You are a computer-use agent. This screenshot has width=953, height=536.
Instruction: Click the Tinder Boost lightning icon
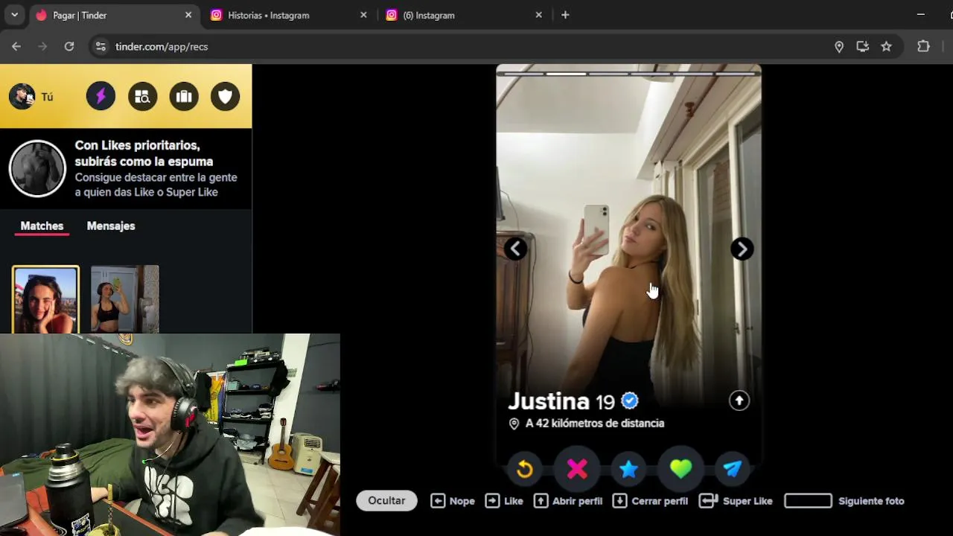pos(101,97)
